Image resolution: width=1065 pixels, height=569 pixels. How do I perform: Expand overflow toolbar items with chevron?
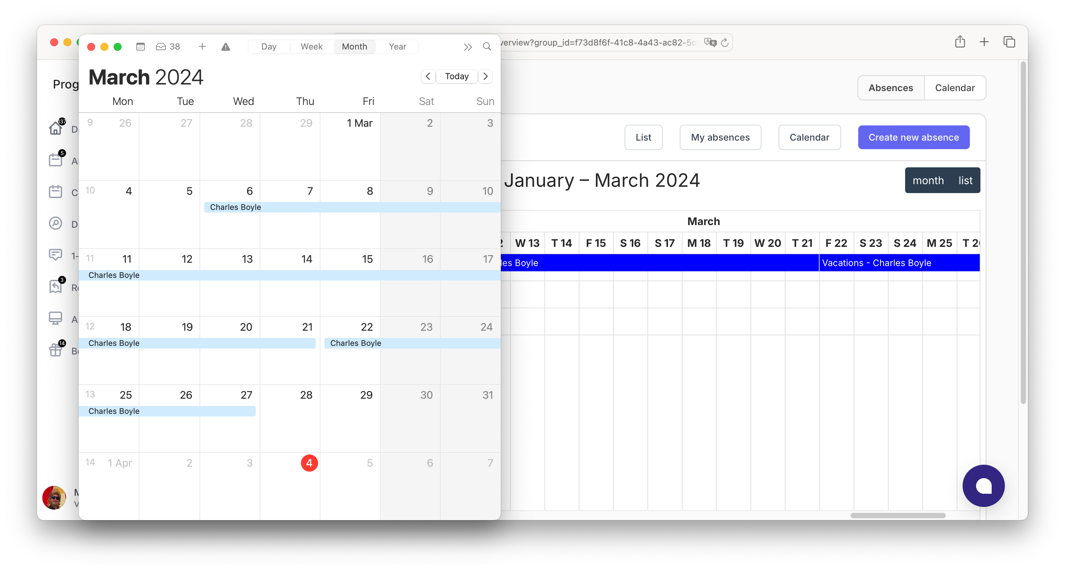pyautogui.click(x=467, y=47)
